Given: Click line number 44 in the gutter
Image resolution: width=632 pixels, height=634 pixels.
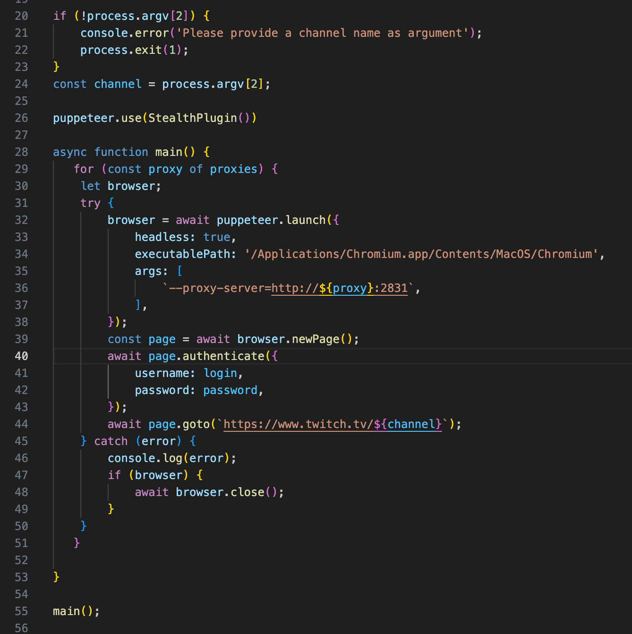Looking at the screenshot, I should click(x=21, y=424).
